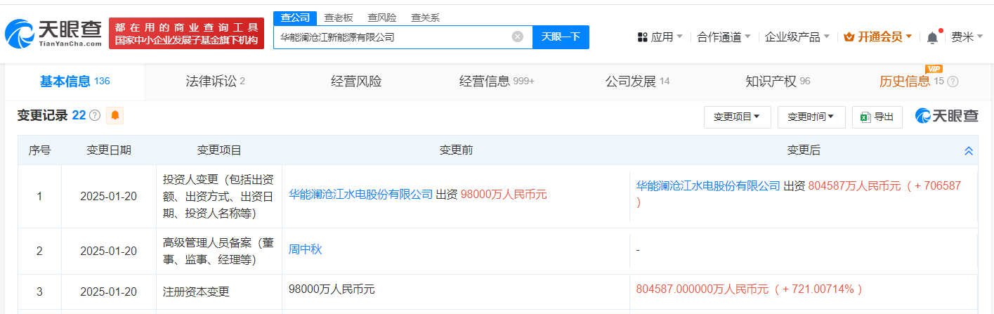Expand the 合作通道 dropdown
Screen dimensions: 994x314
724,37
